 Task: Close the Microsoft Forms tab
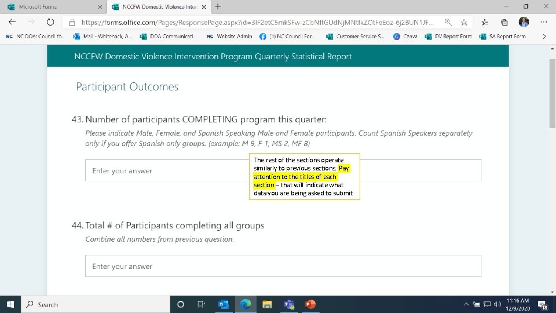click(100, 7)
